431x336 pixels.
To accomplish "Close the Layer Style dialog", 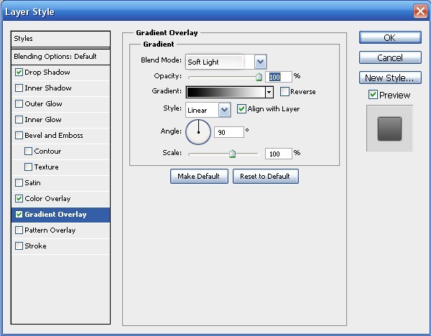I will [420, 11].
